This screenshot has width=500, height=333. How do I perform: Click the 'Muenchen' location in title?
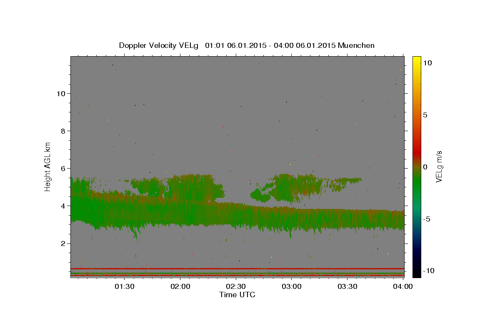(356, 45)
